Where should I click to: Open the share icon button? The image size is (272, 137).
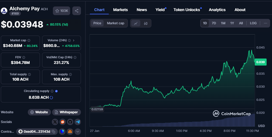[x=77, y=11]
